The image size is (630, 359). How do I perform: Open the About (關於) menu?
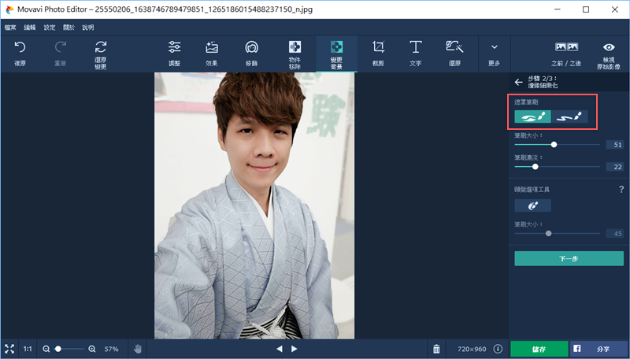click(69, 28)
